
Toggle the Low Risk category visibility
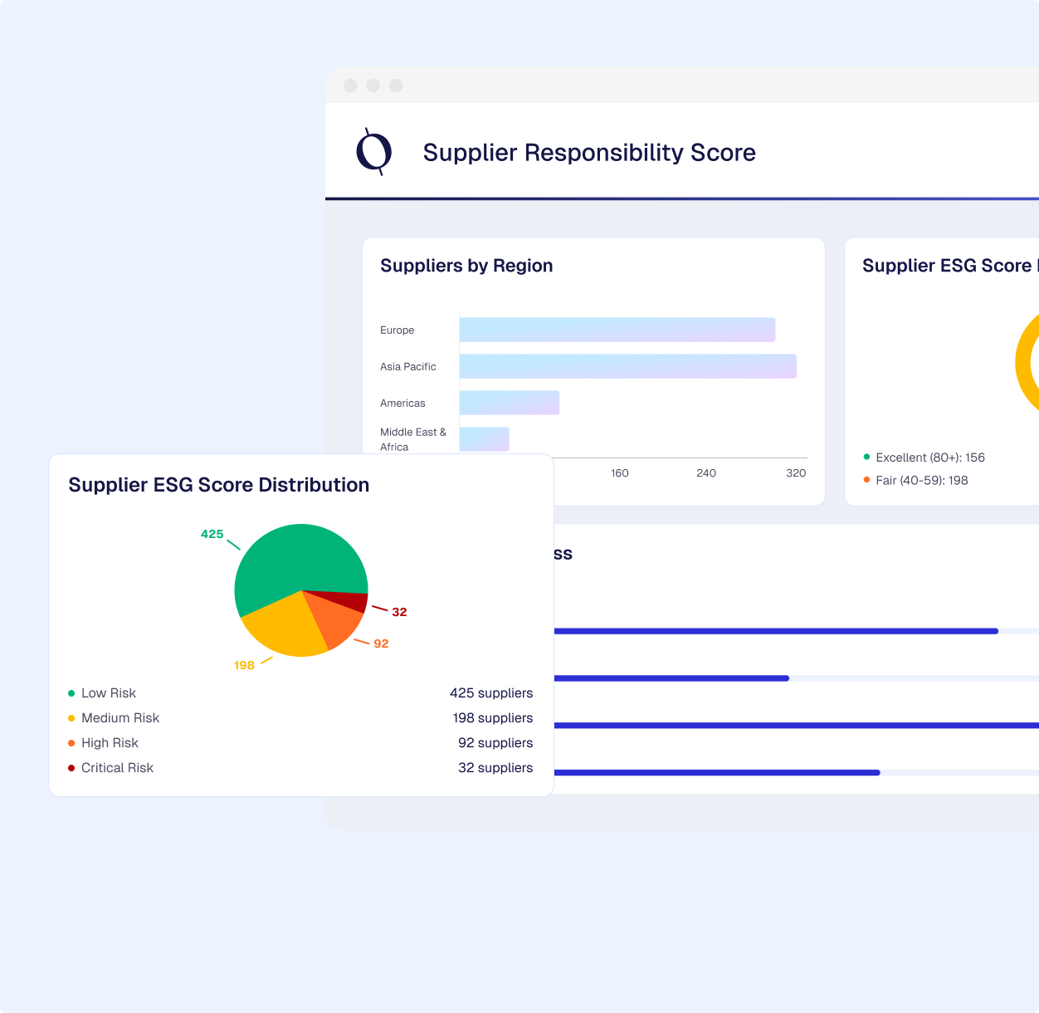coord(108,692)
